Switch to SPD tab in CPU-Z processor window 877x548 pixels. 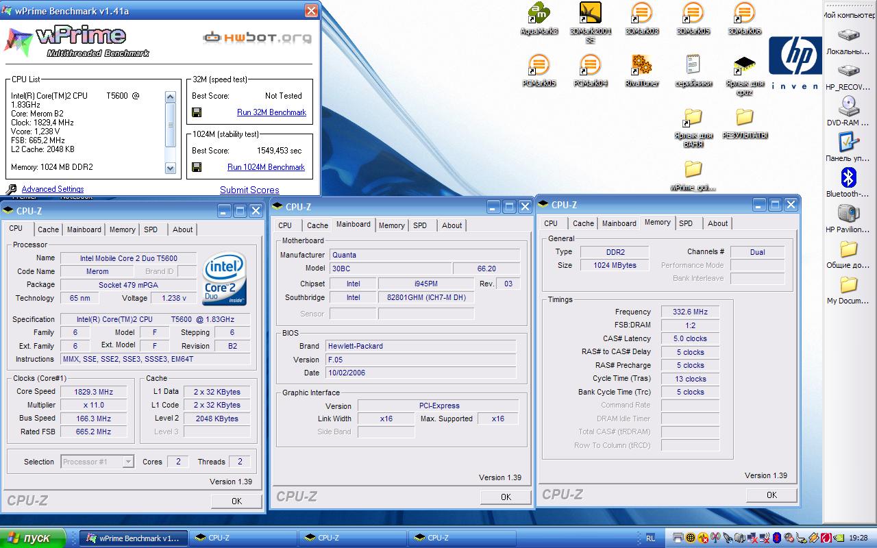coord(151,229)
